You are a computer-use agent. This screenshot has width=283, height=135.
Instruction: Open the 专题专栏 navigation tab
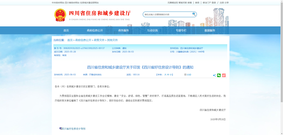(x=181, y=30)
